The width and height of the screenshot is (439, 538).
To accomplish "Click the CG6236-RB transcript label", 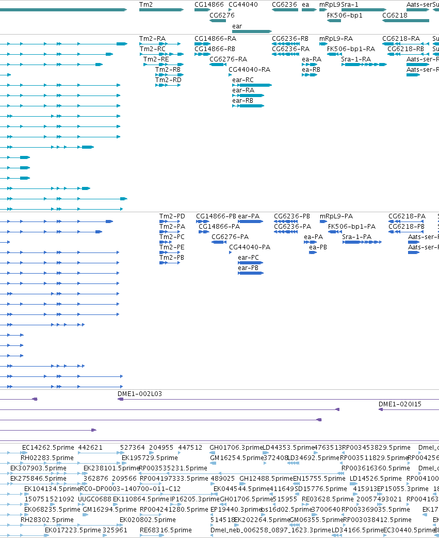I will (x=290, y=38).
